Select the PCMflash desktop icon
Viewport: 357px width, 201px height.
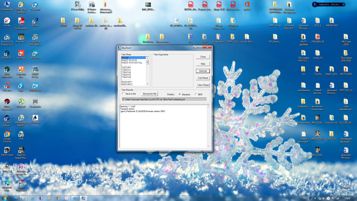point(35,120)
